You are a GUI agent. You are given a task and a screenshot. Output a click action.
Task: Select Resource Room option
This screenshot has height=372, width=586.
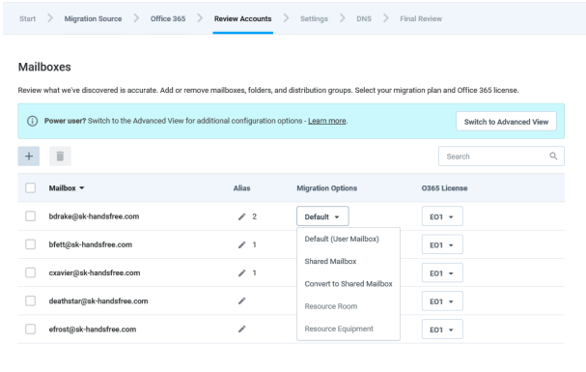click(331, 306)
